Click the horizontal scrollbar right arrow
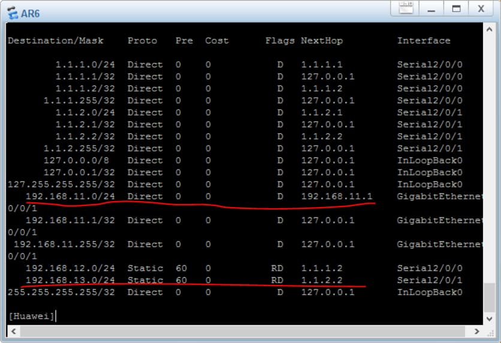Viewport: 501px width, 343px height. (x=477, y=331)
